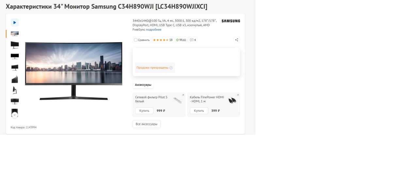This screenshot has height=174, width=418.
Task: Open Все аксессуары button
Action: click(147, 124)
